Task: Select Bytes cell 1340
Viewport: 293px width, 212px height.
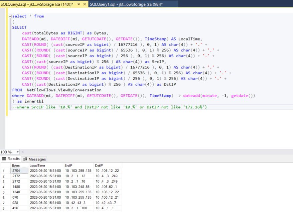Action: [19, 192]
